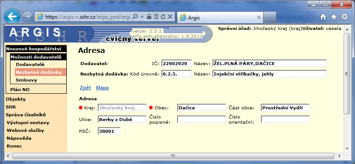Click the Část obce field Prostřední Vydří
This screenshot has height=164, width=355.
(x=285, y=108)
